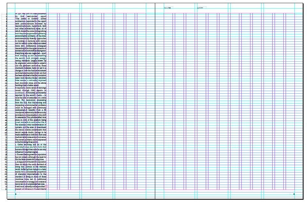The height and width of the screenshot is (202, 307).
Task: Click line number 1 in left margin
Action: (x=7, y=14)
